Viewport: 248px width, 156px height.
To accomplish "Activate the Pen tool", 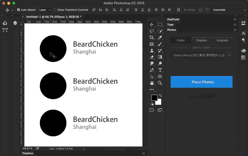I will pos(151,70).
